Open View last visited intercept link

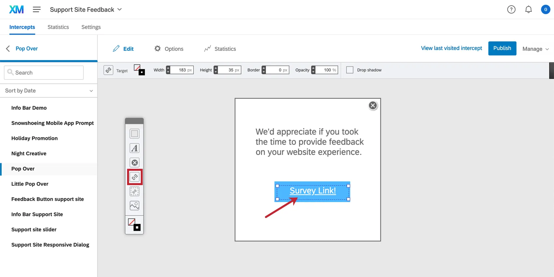click(x=451, y=48)
